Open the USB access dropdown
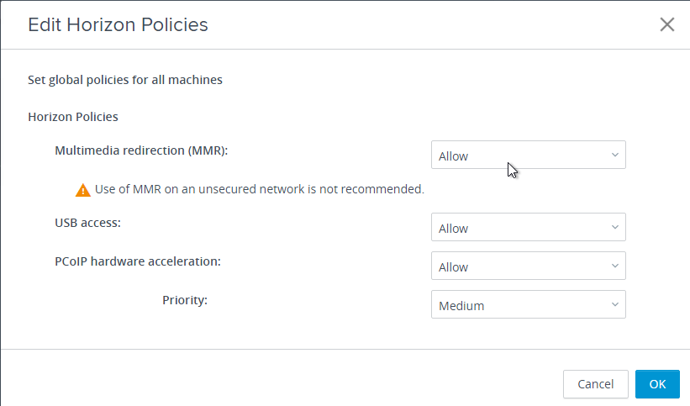The width and height of the screenshot is (690, 406). tap(528, 227)
